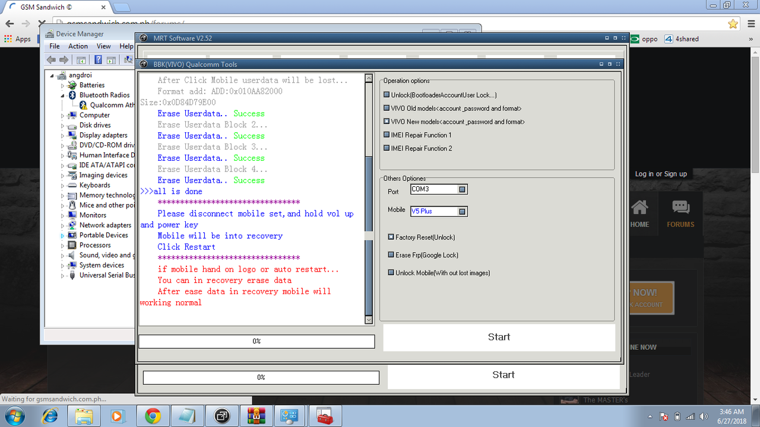The height and width of the screenshot is (427, 760).
Task: Click volume speaker icon in system tray
Action: [704, 416]
